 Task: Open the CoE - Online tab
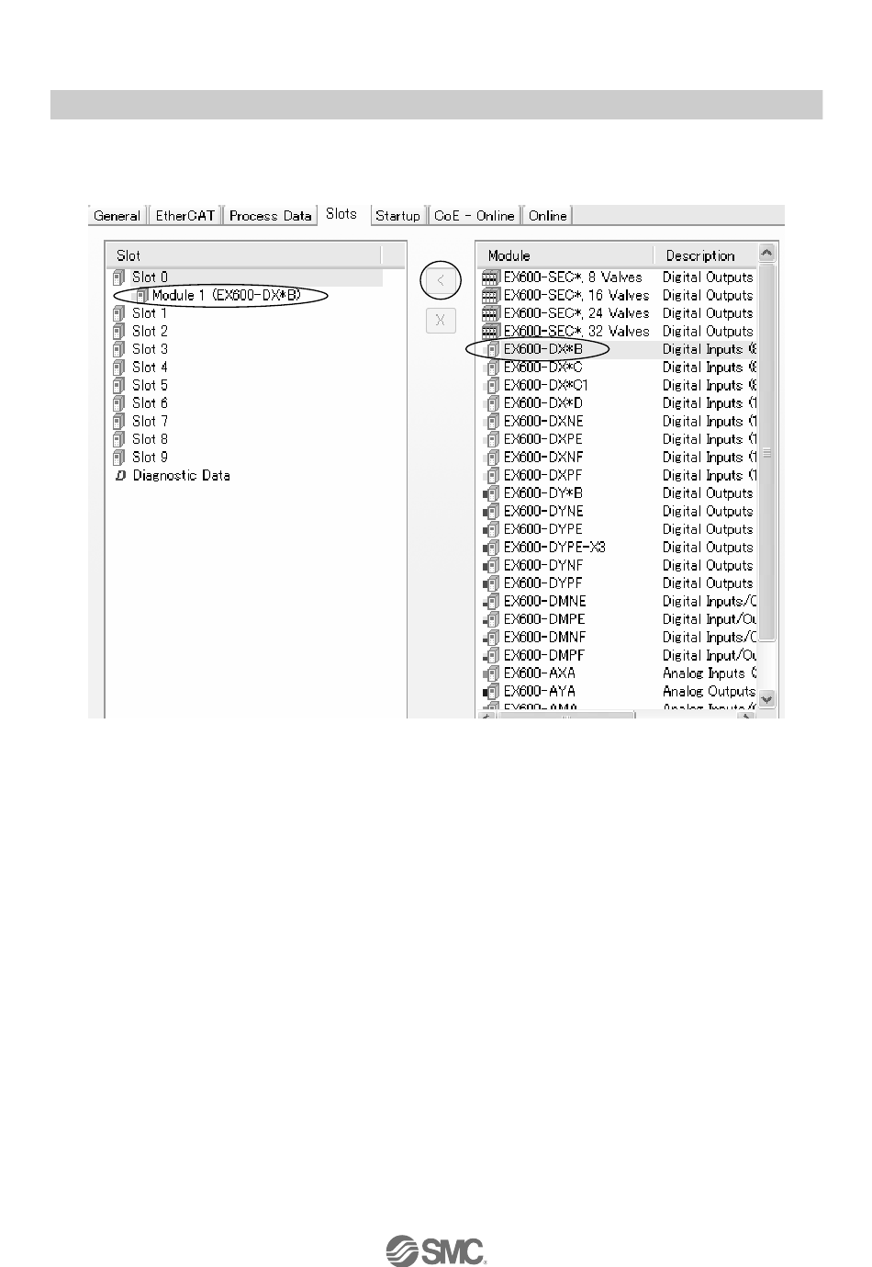click(x=474, y=216)
